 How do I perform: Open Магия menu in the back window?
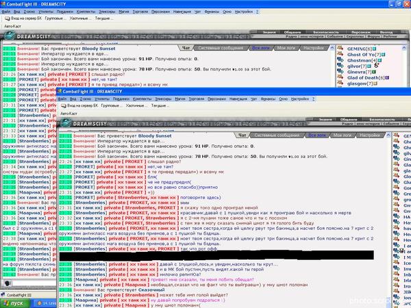pyautogui.click(x=124, y=12)
